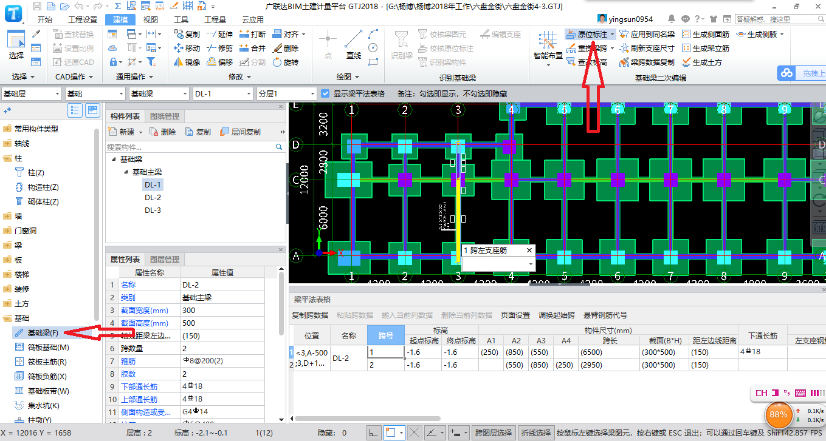Screen dimensions: 826x441
Task: Click the 修剪 (Trim) tool
Action: (219, 48)
